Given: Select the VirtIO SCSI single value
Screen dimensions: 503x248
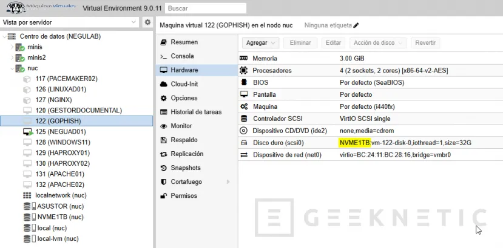Looking at the screenshot, I should pos(365,119).
